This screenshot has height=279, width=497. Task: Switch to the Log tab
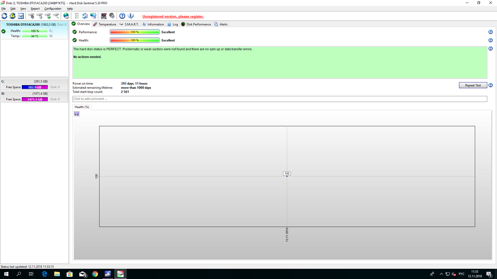(173, 24)
